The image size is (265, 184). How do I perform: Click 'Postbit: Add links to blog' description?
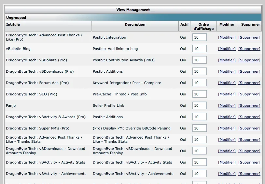click(x=115, y=49)
